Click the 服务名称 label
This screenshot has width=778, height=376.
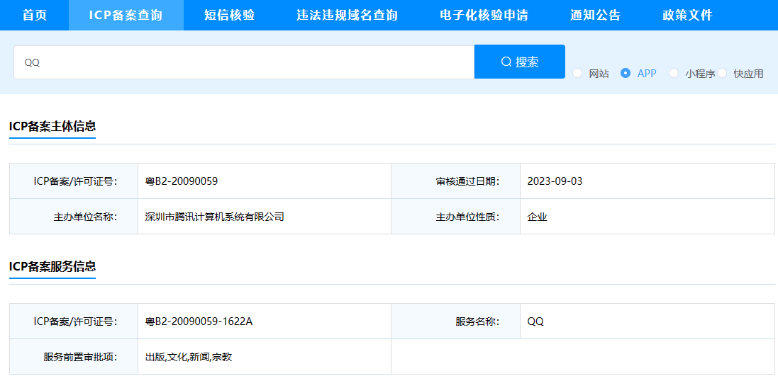pyautogui.click(x=477, y=321)
